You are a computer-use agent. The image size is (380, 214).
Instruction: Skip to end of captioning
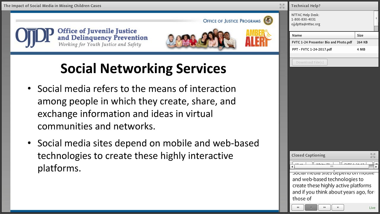[x=338, y=207]
